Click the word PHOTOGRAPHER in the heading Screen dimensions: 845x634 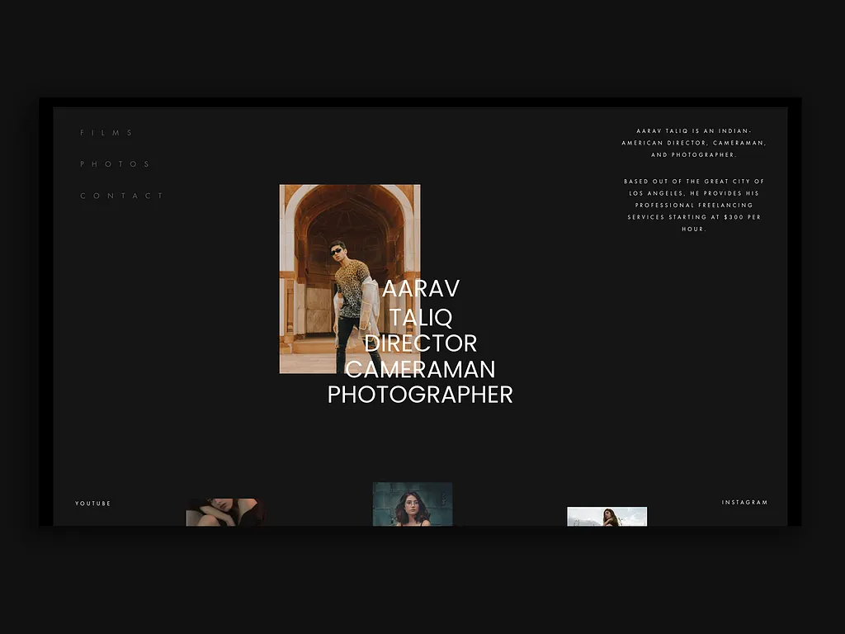click(x=420, y=395)
